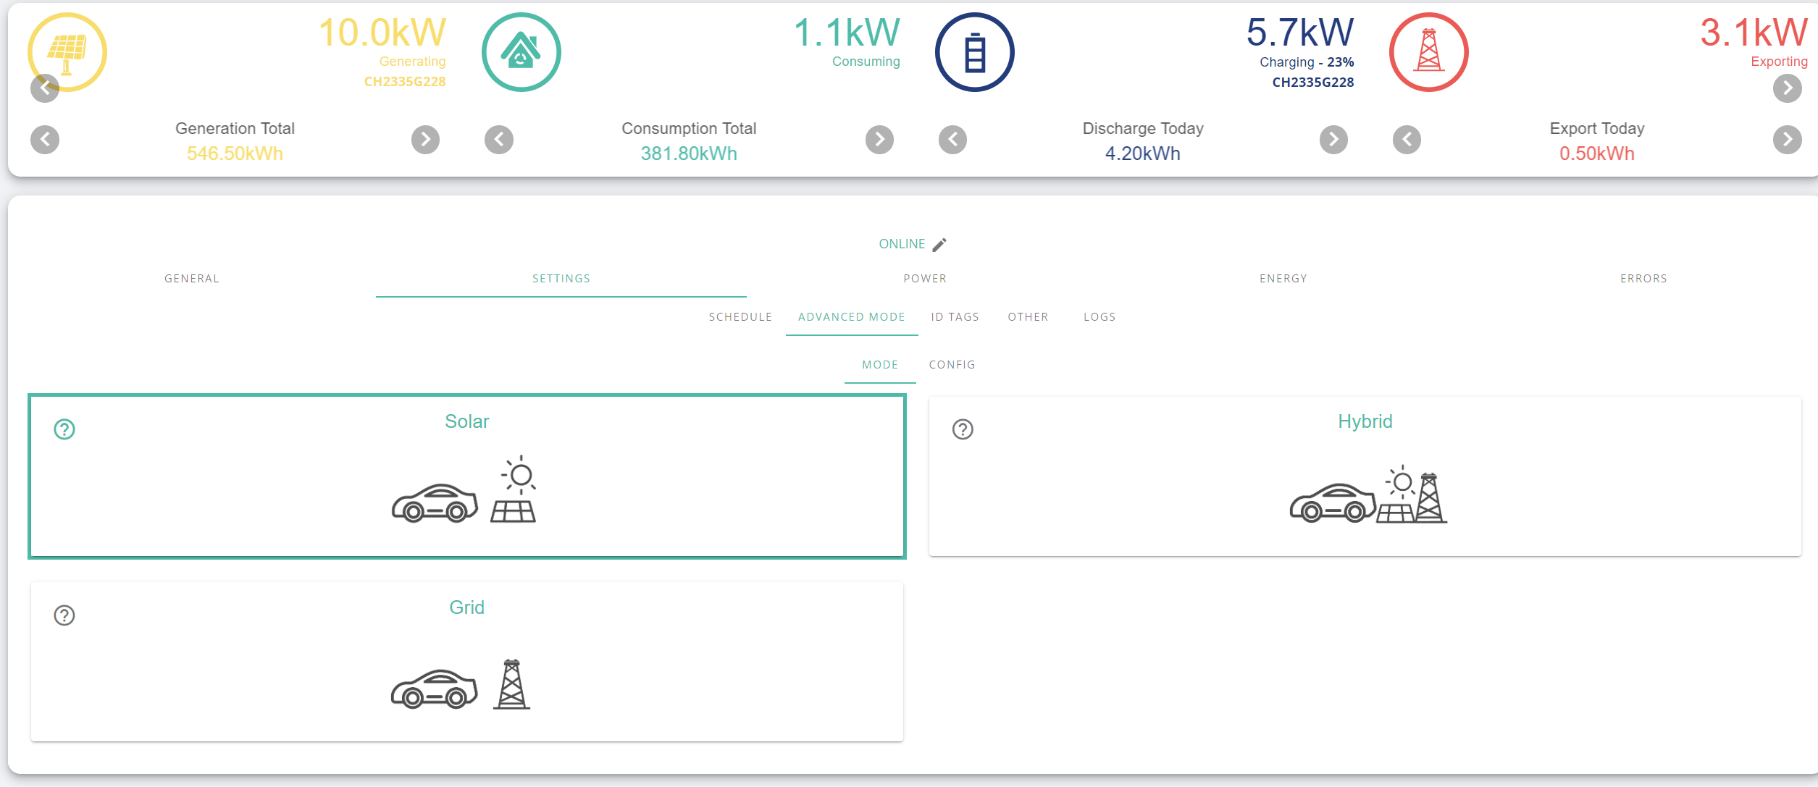Click the 0.50kWh export value
1818x787 pixels.
click(1597, 153)
